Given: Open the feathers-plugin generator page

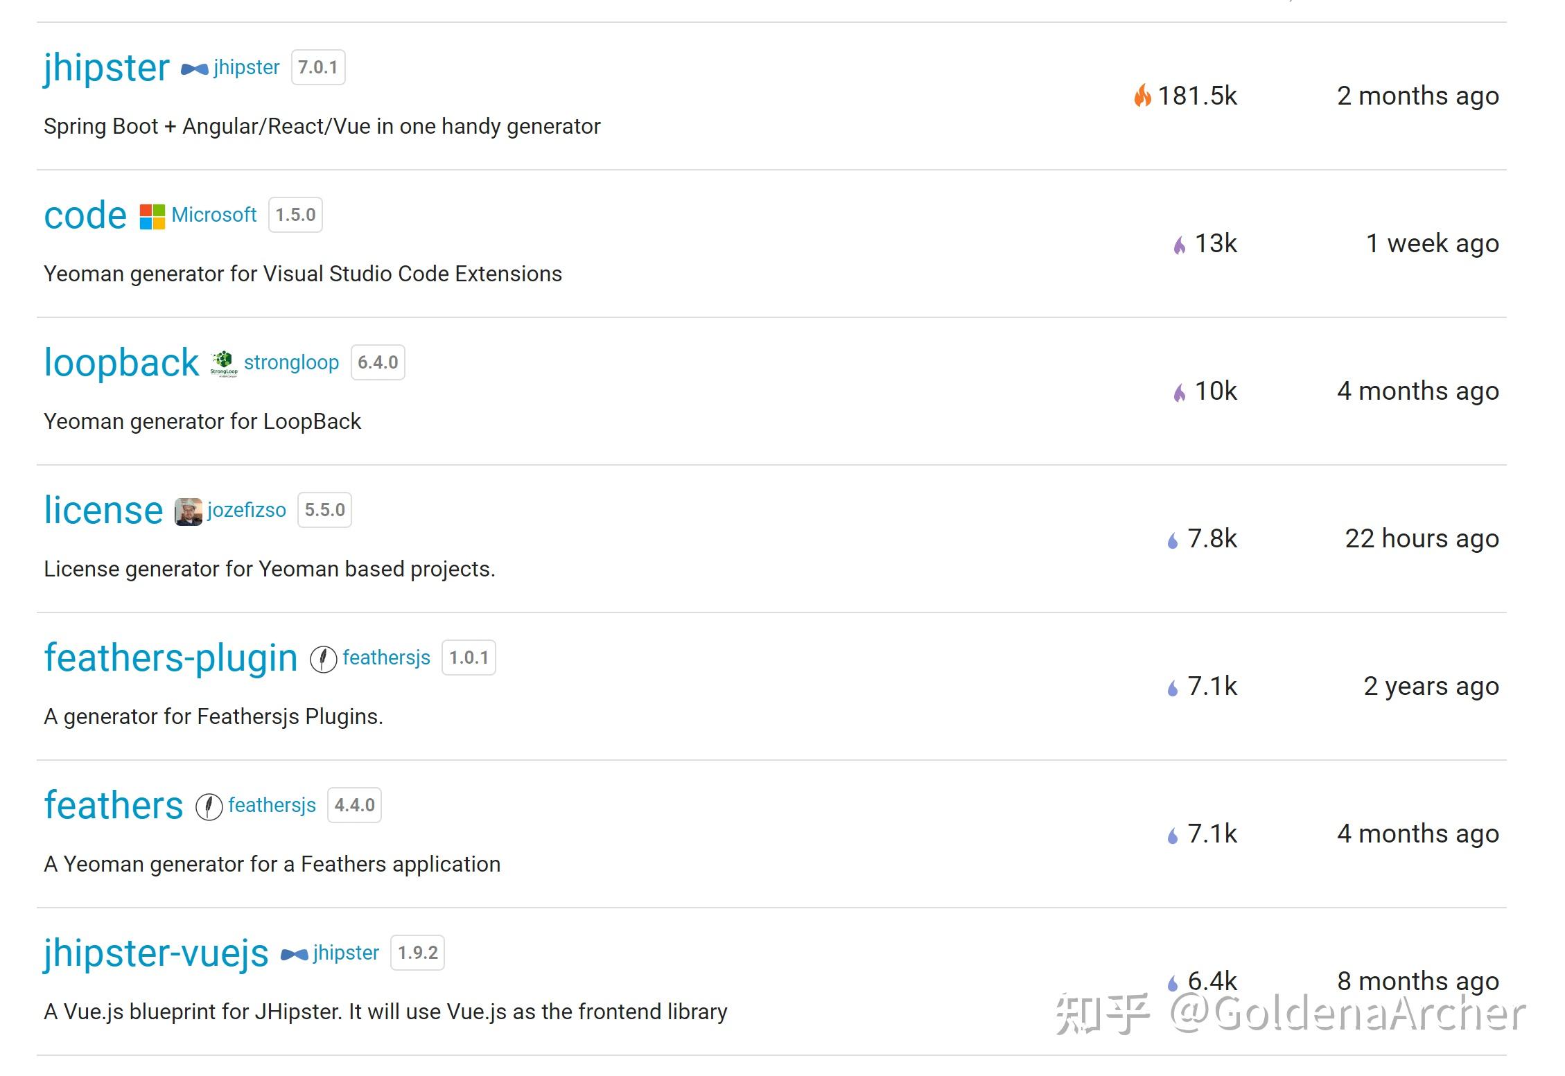Looking at the screenshot, I should pos(171,657).
